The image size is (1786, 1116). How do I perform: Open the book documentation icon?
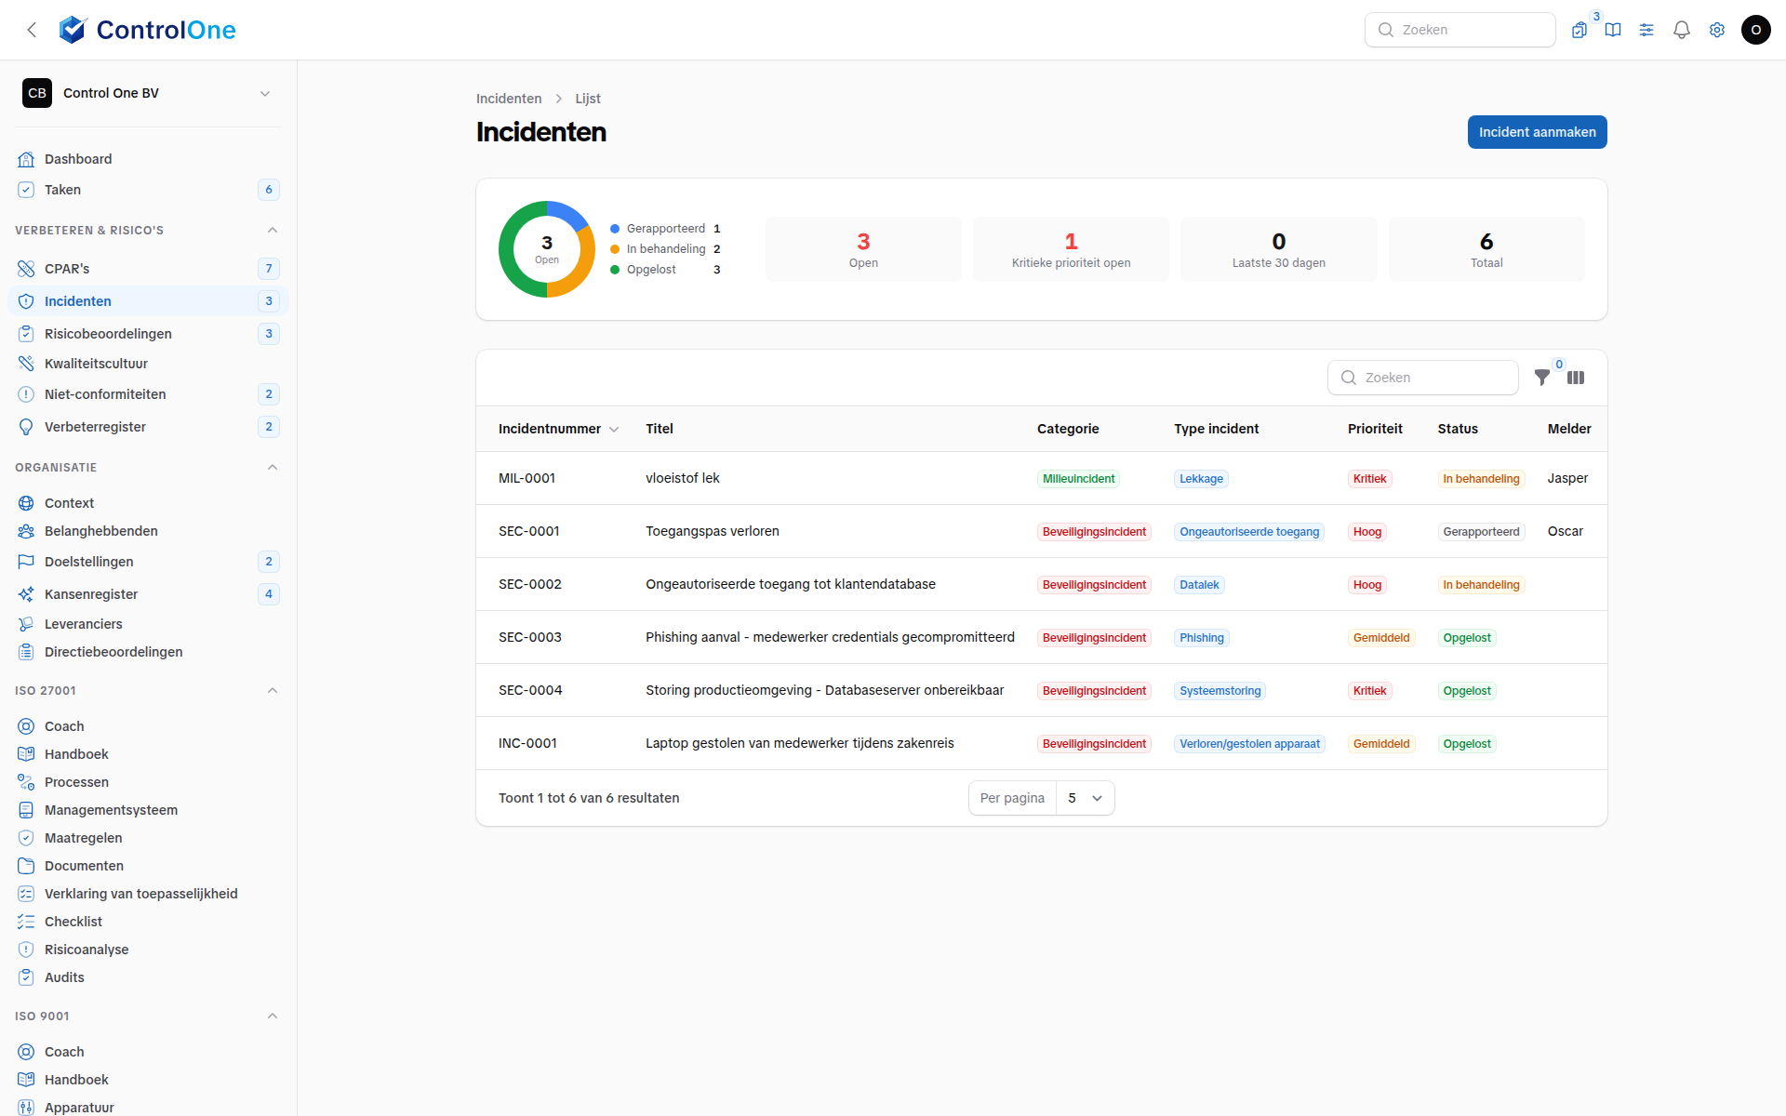1613,30
